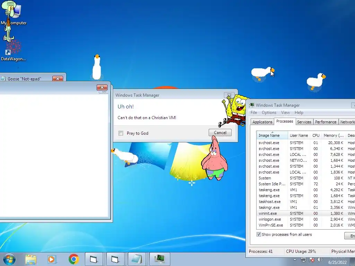Switch to the Applications tab

pyautogui.click(x=262, y=122)
